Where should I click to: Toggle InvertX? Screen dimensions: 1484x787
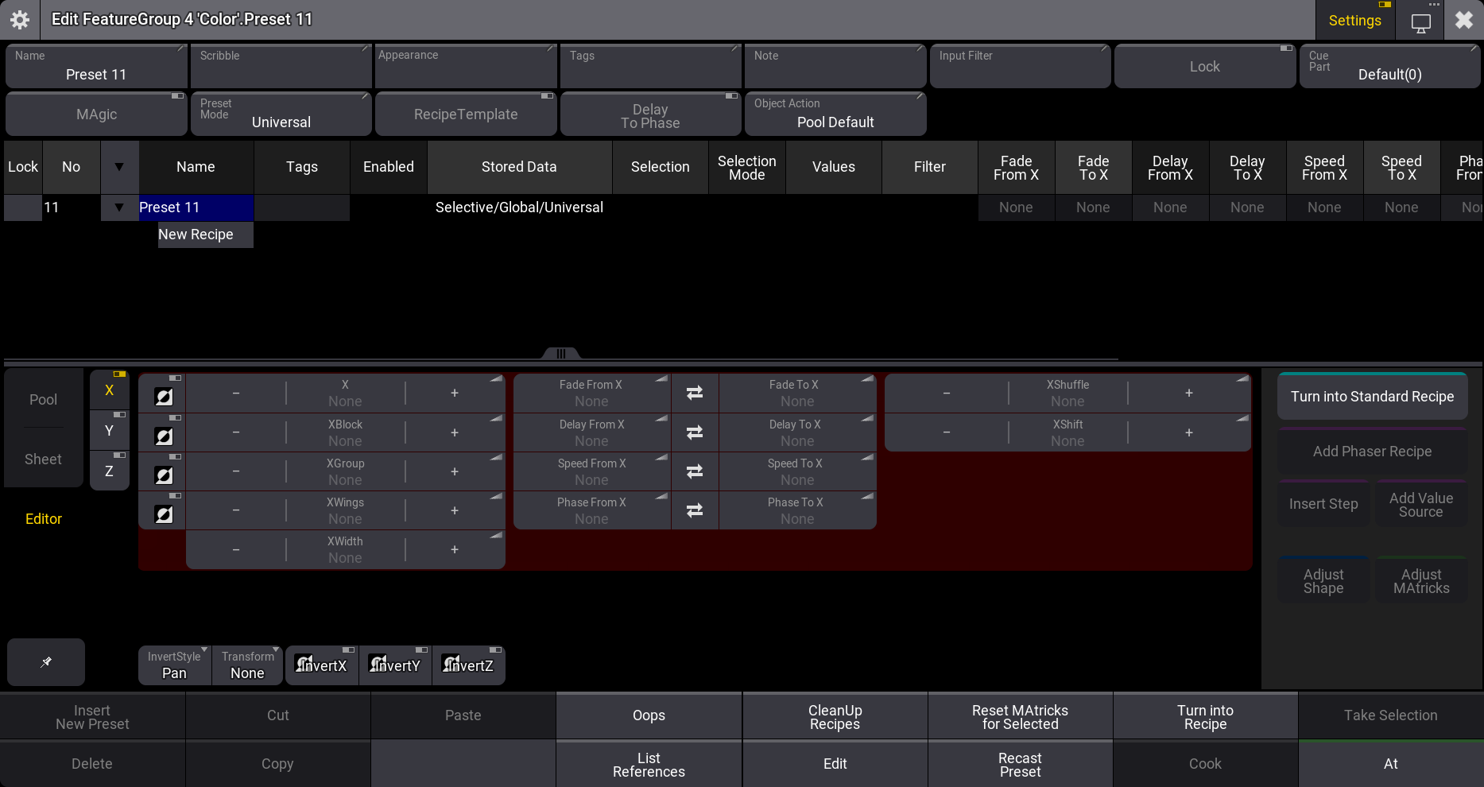pyautogui.click(x=322, y=665)
